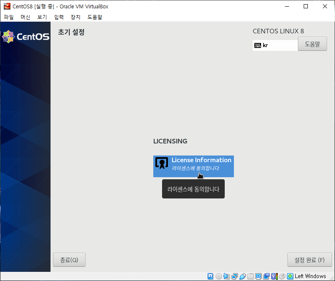Minimize the VirtualBox window
Screen dimensions: 335x281
pos(287,6)
